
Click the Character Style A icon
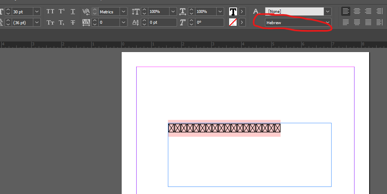coord(257,11)
